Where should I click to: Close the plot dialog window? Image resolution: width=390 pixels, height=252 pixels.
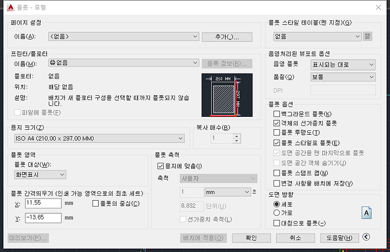pos(378,8)
